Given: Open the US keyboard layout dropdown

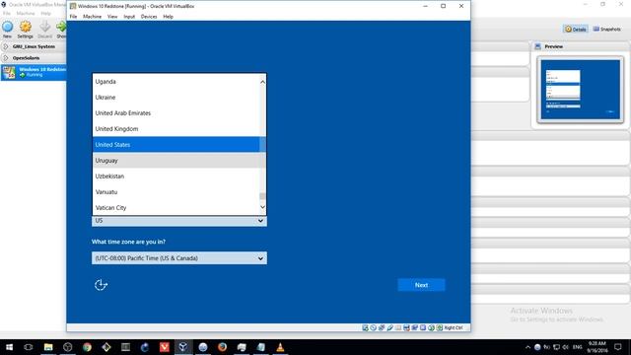Looking at the screenshot, I should coord(179,221).
